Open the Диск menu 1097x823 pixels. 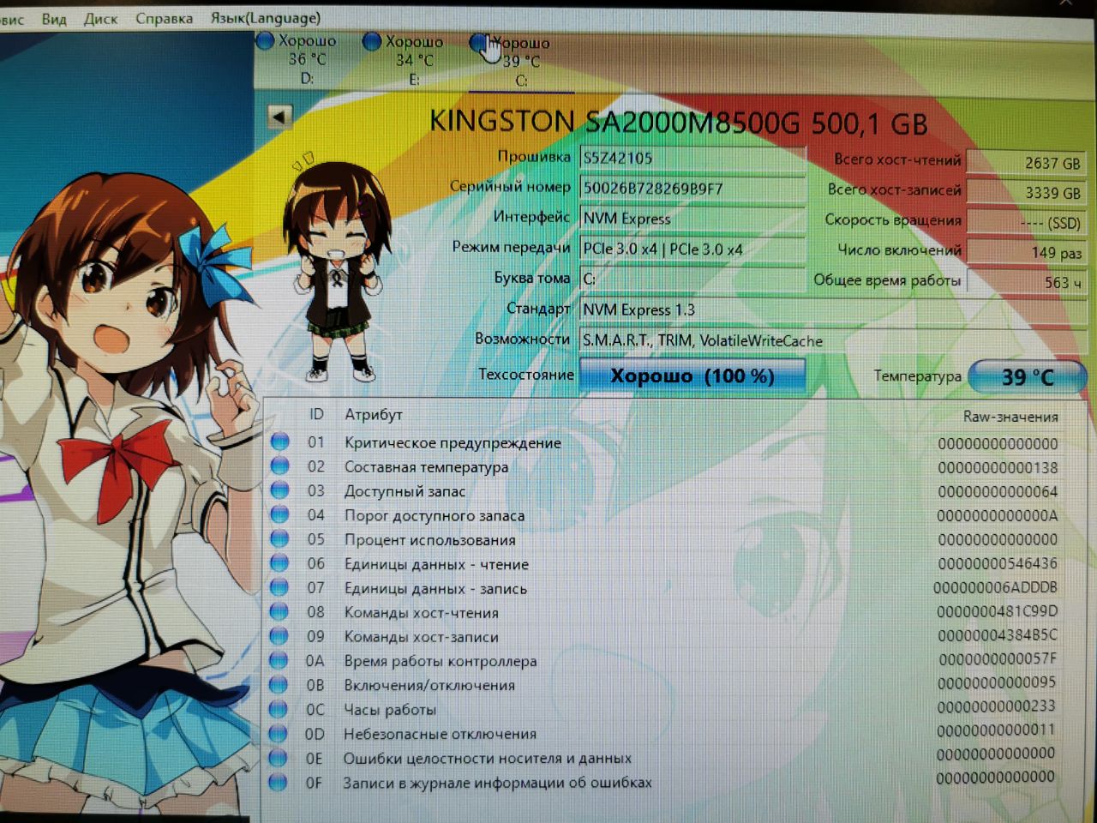[x=100, y=18]
